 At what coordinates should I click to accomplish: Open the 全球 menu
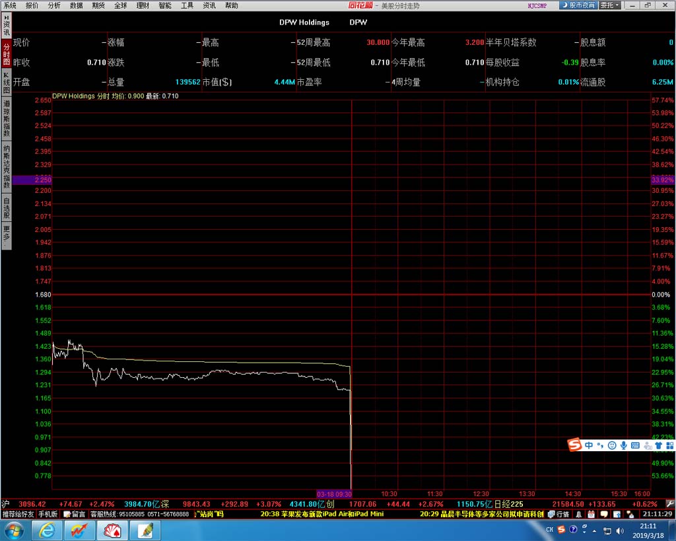pos(121,5)
